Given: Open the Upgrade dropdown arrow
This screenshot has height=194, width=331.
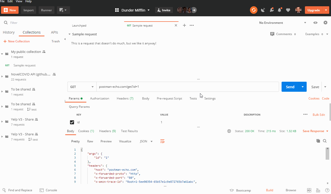Looking at the screenshot, I should pos(326,10).
